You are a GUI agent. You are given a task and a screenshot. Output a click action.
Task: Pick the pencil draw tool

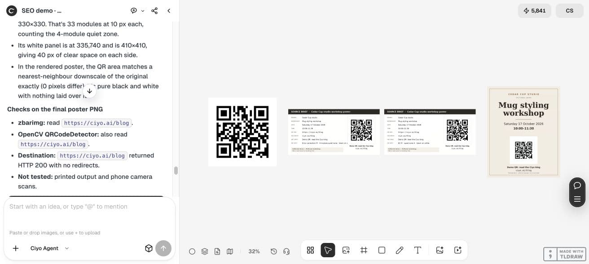click(x=400, y=250)
